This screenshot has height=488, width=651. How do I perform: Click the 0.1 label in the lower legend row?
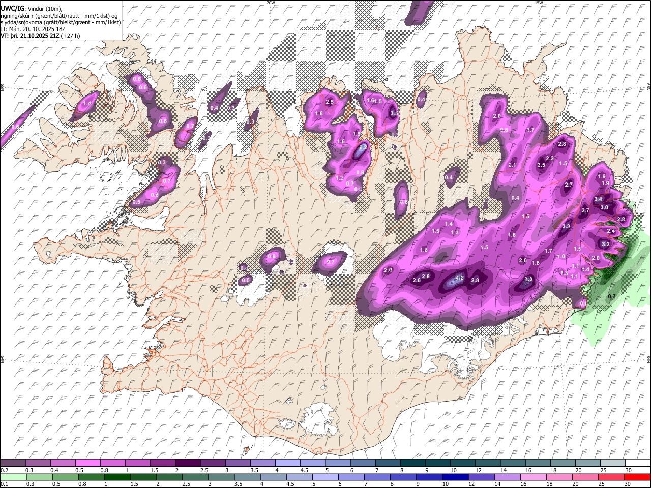[x=4, y=484]
